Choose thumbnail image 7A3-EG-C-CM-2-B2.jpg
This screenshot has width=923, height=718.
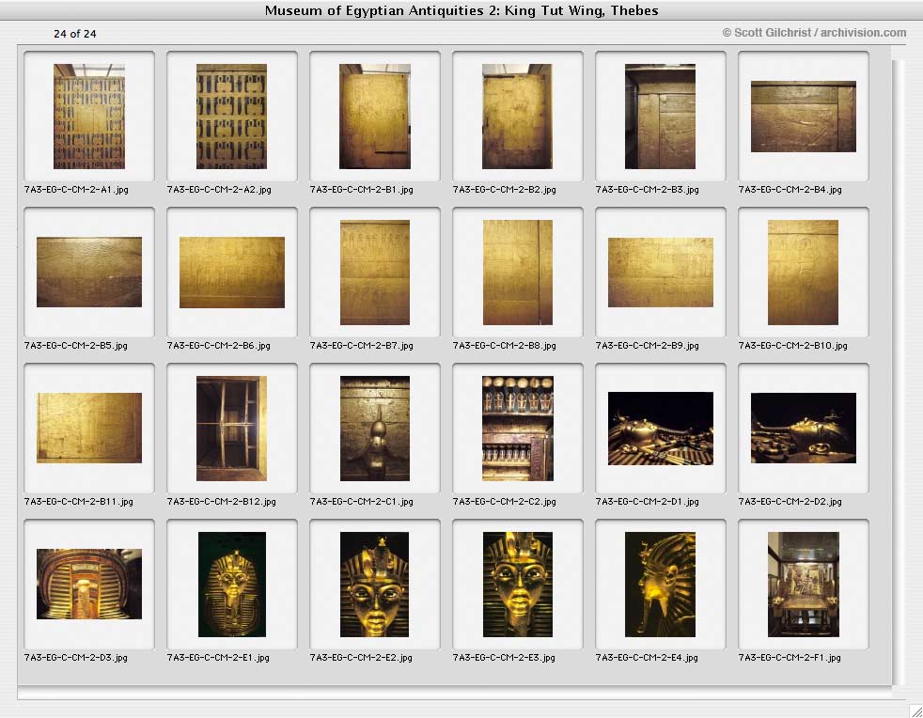pyautogui.click(x=517, y=117)
